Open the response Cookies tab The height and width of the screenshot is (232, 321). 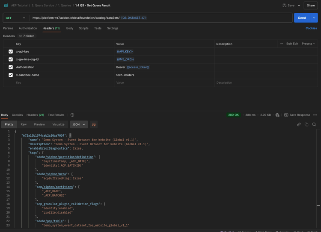click(17, 115)
